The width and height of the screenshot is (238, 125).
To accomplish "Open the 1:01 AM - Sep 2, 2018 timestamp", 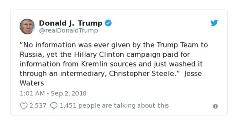I will click(53, 93).
